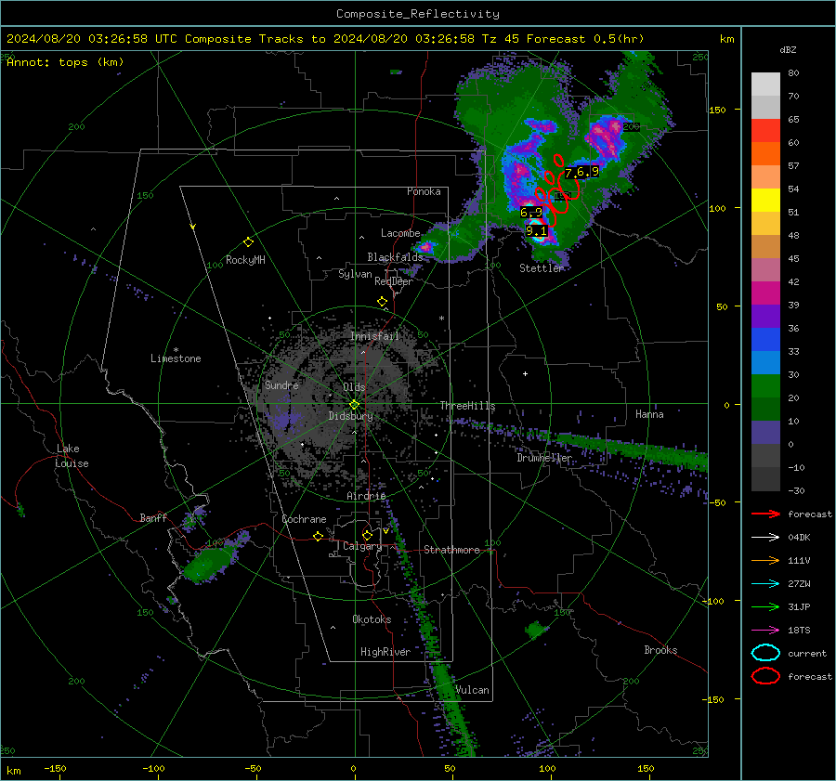Click the Airdrie city label

coord(366,496)
